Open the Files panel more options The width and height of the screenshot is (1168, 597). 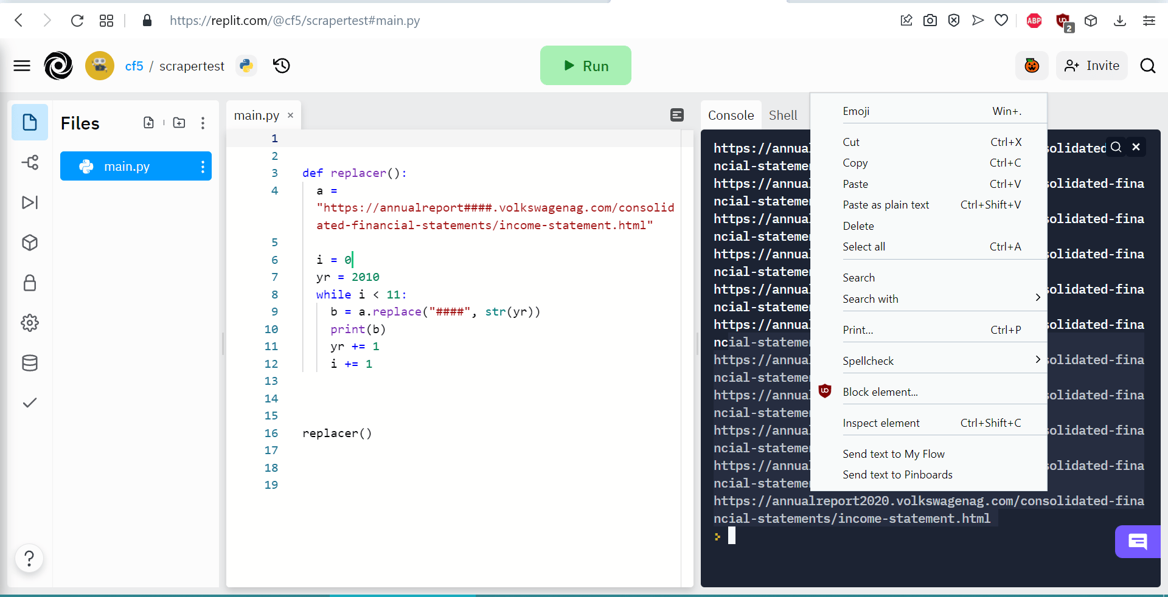pyautogui.click(x=203, y=123)
